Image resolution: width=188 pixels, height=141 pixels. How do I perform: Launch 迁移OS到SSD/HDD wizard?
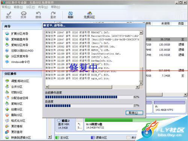19,51
